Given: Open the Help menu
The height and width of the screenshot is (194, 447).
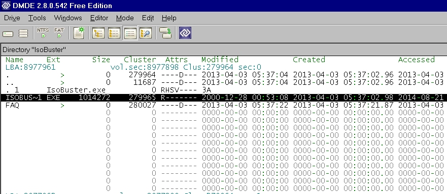Looking at the screenshot, I should point(169,18).
